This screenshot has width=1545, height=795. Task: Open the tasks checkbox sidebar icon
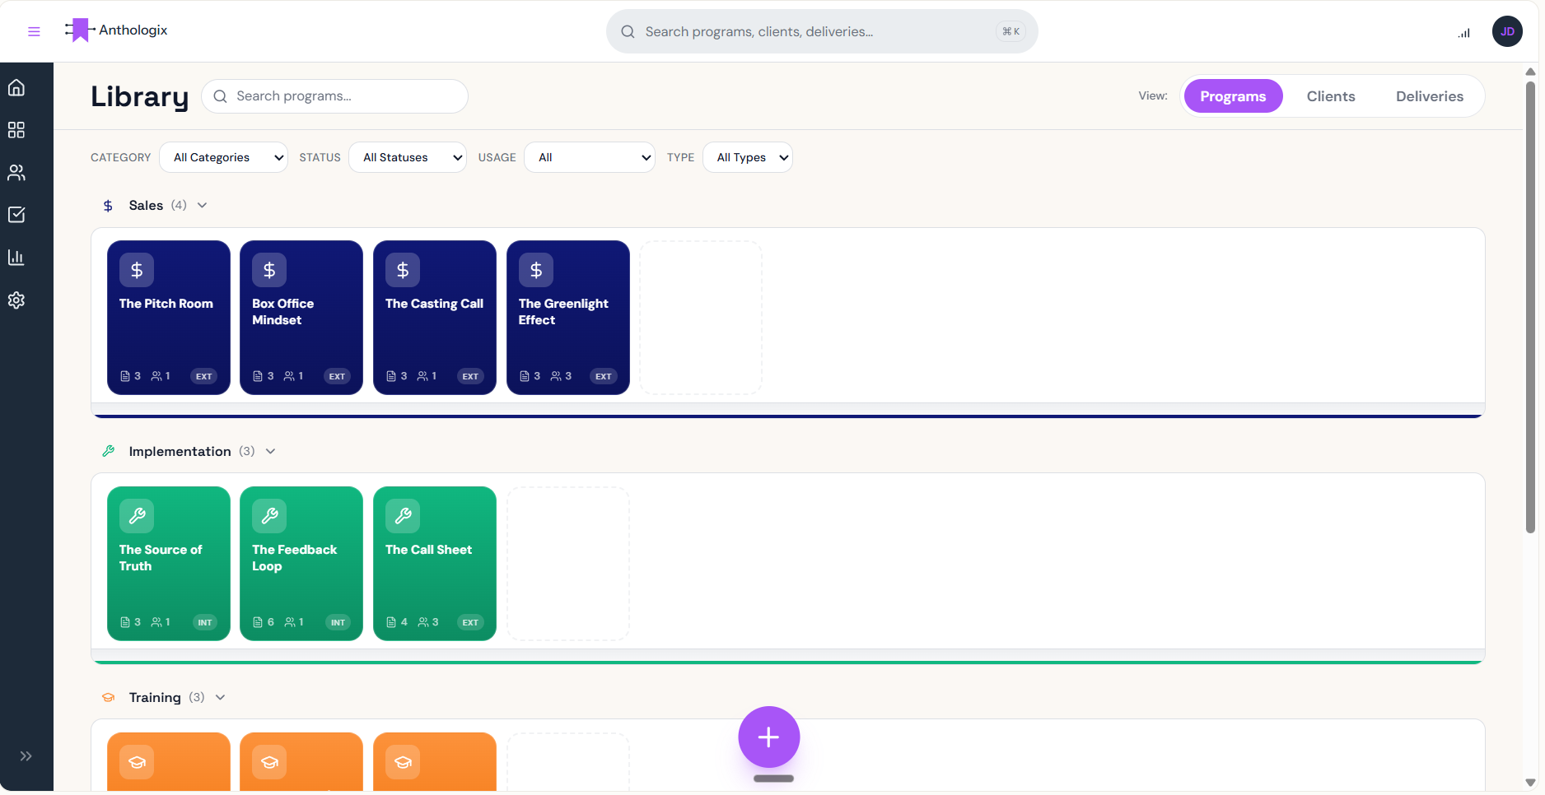pyautogui.click(x=16, y=215)
